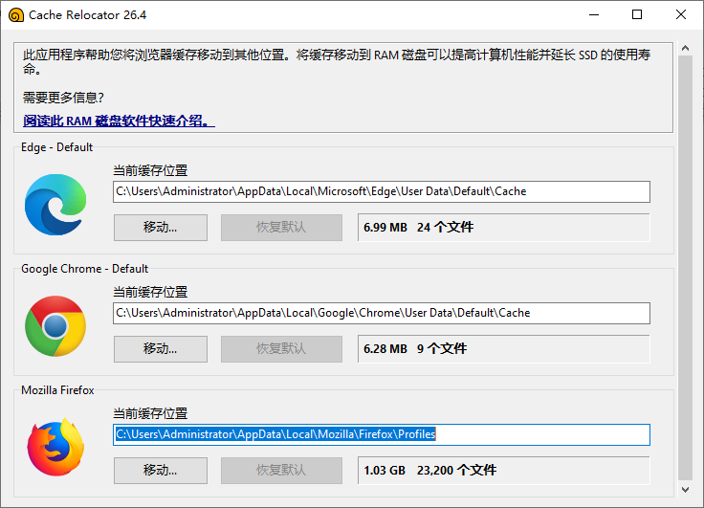This screenshot has height=508, width=704.
Task: Click the Firefox Profiles cache path field
Action: 381,435
